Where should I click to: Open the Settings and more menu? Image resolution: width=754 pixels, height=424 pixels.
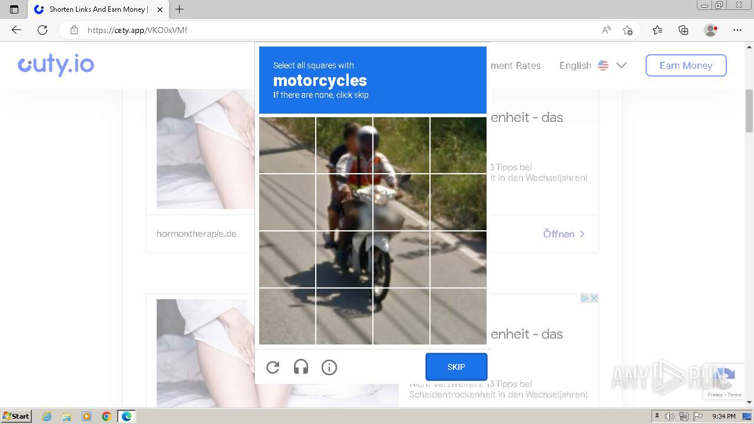pyautogui.click(x=738, y=30)
